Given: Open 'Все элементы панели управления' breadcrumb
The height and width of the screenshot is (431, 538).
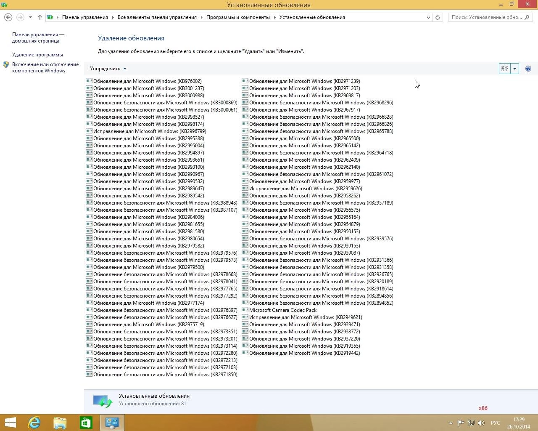Looking at the screenshot, I should pyautogui.click(x=157, y=17).
